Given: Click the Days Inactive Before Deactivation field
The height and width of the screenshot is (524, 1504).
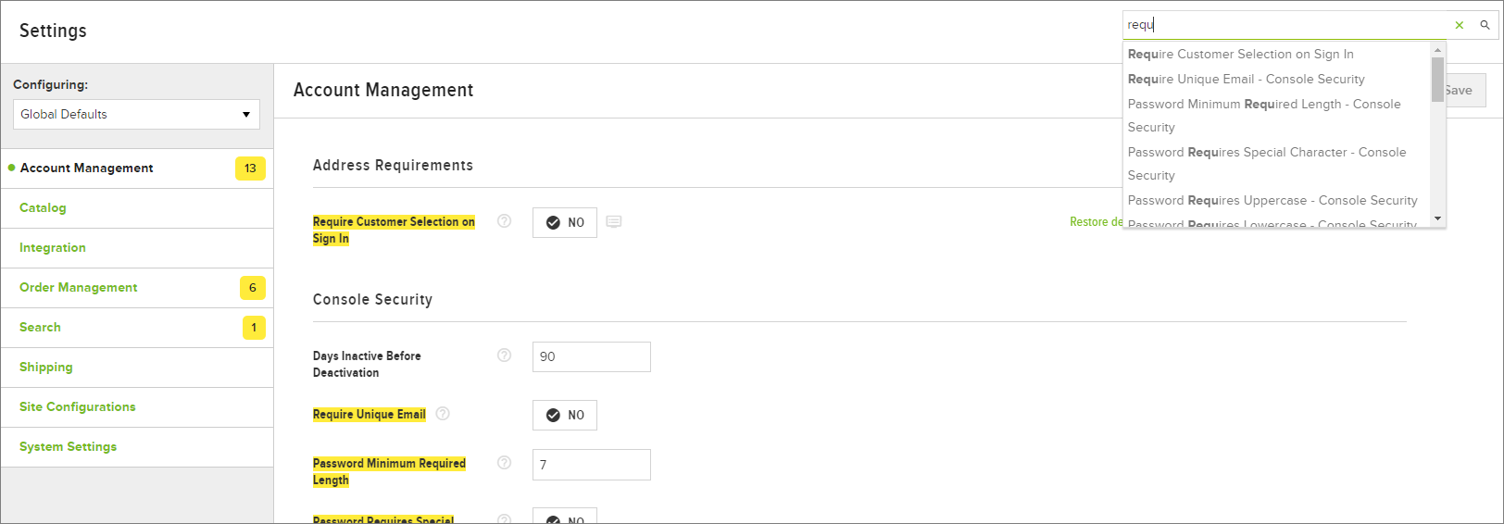Looking at the screenshot, I should (591, 357).
